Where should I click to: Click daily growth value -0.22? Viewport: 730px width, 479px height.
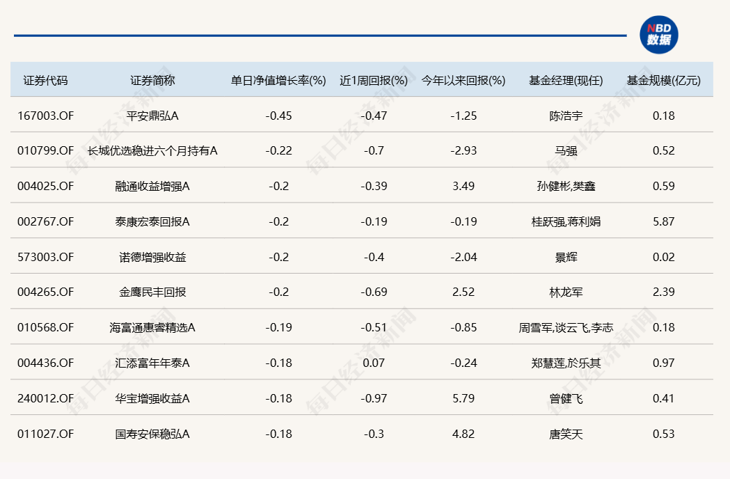(x=278, y=150)
